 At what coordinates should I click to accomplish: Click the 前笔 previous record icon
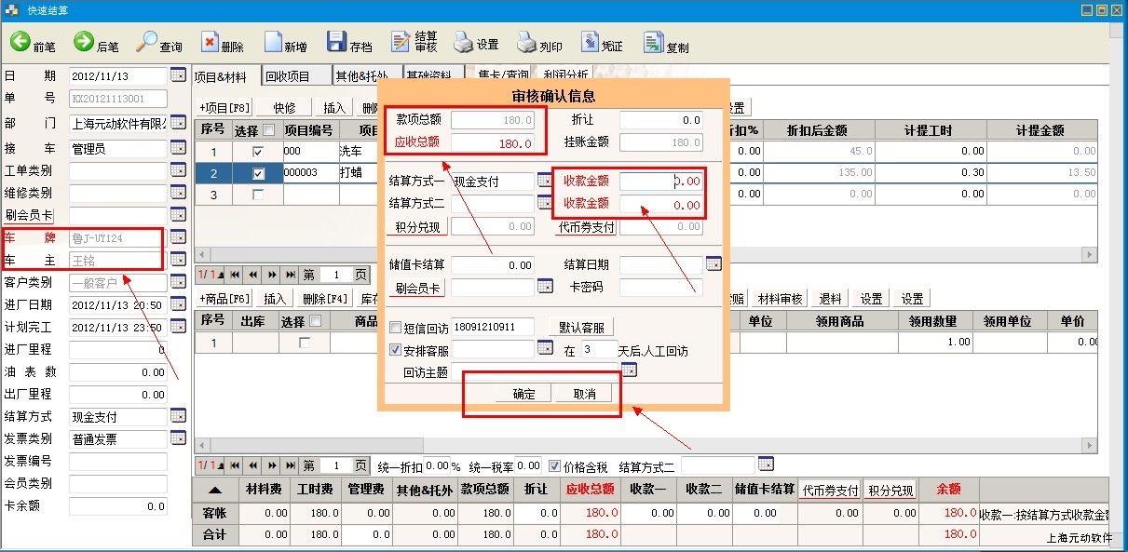[x=20, y=42]
